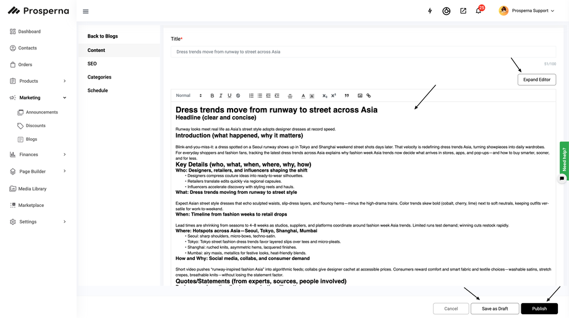Open Orders in the sidebar
This screenshot has height=318, width=569.
[25, 64]
